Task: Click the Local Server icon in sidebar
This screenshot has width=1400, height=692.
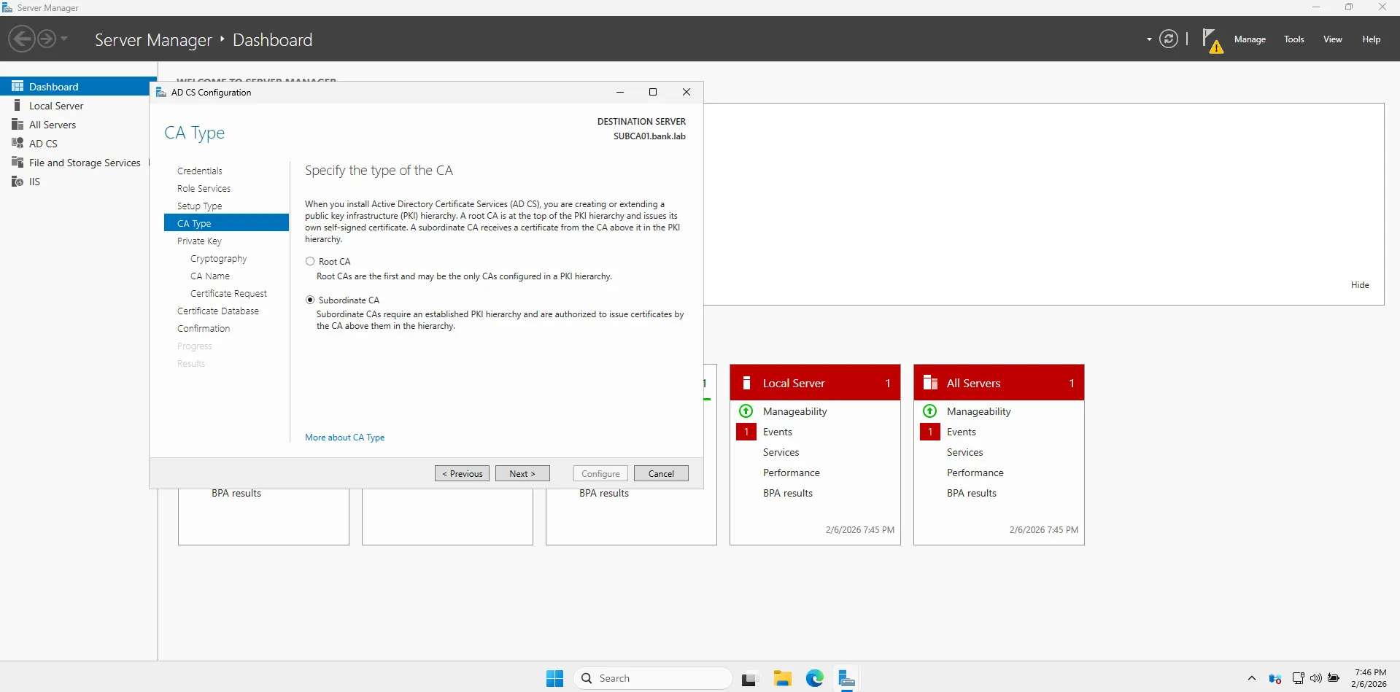Action: [18, 106]
